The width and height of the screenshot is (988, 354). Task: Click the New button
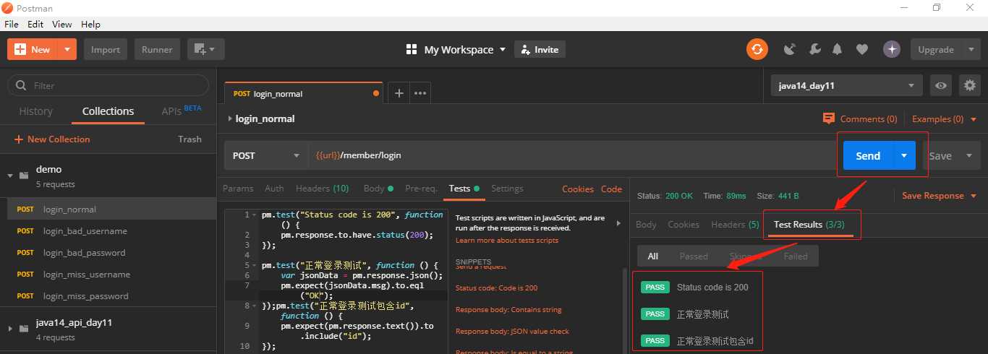coord(32,49)
